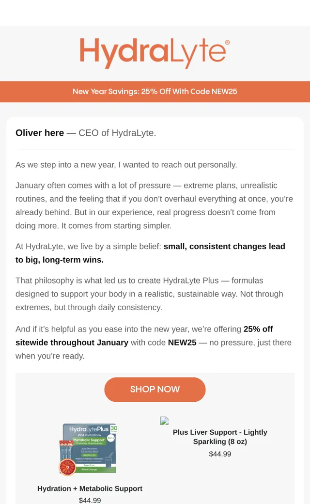Viewport: 310px width, 504px height.
Task: Click the paragraph starting "January often comes"
Action: [x=154, y=205]
